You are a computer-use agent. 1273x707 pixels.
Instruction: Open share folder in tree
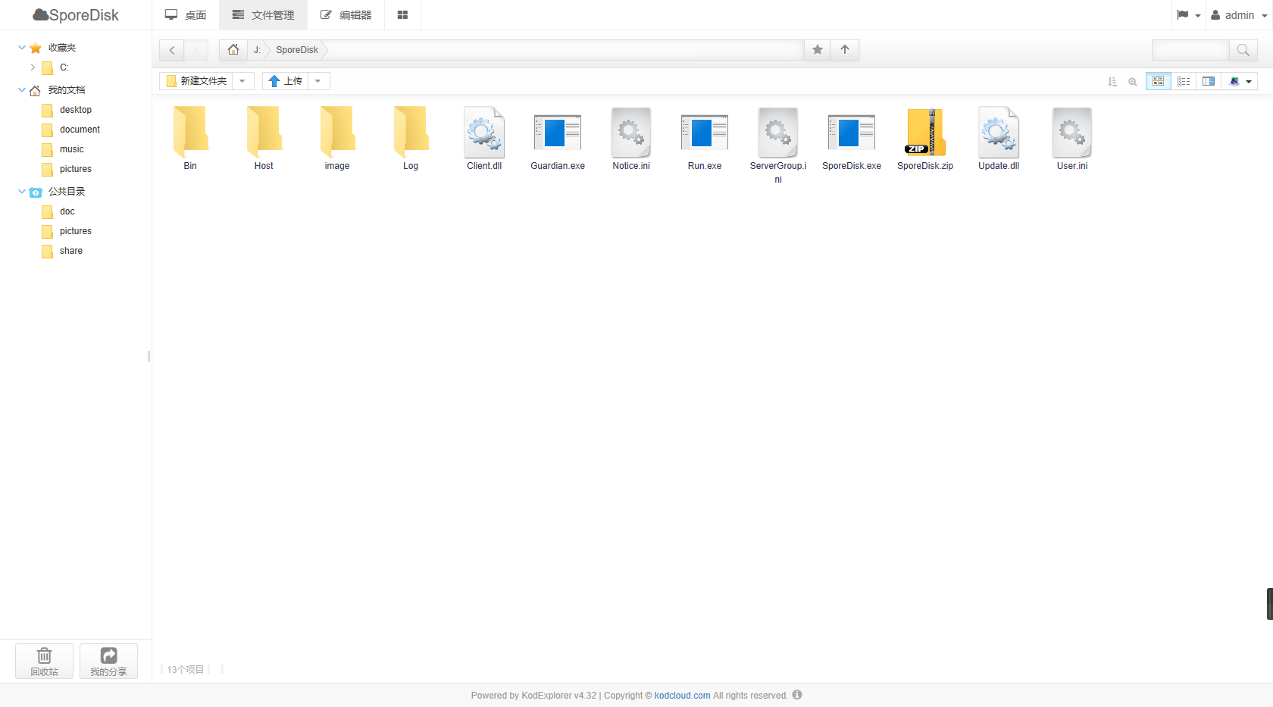(71, 251)
